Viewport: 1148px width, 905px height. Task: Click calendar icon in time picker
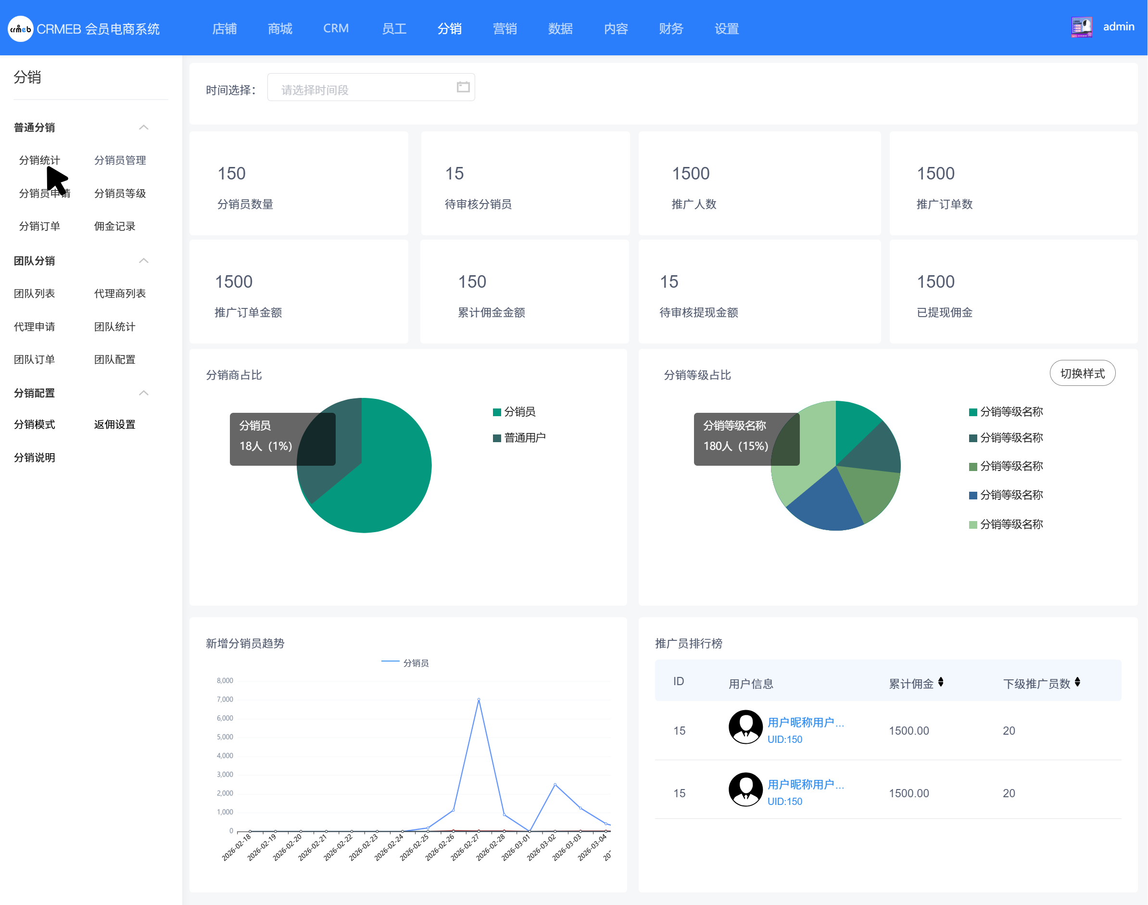(463, 87)
